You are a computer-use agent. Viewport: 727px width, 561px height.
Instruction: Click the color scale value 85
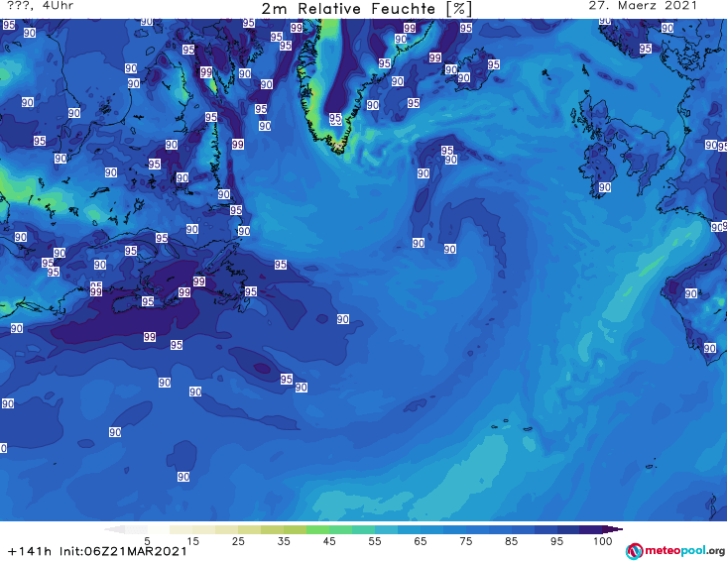511,541
